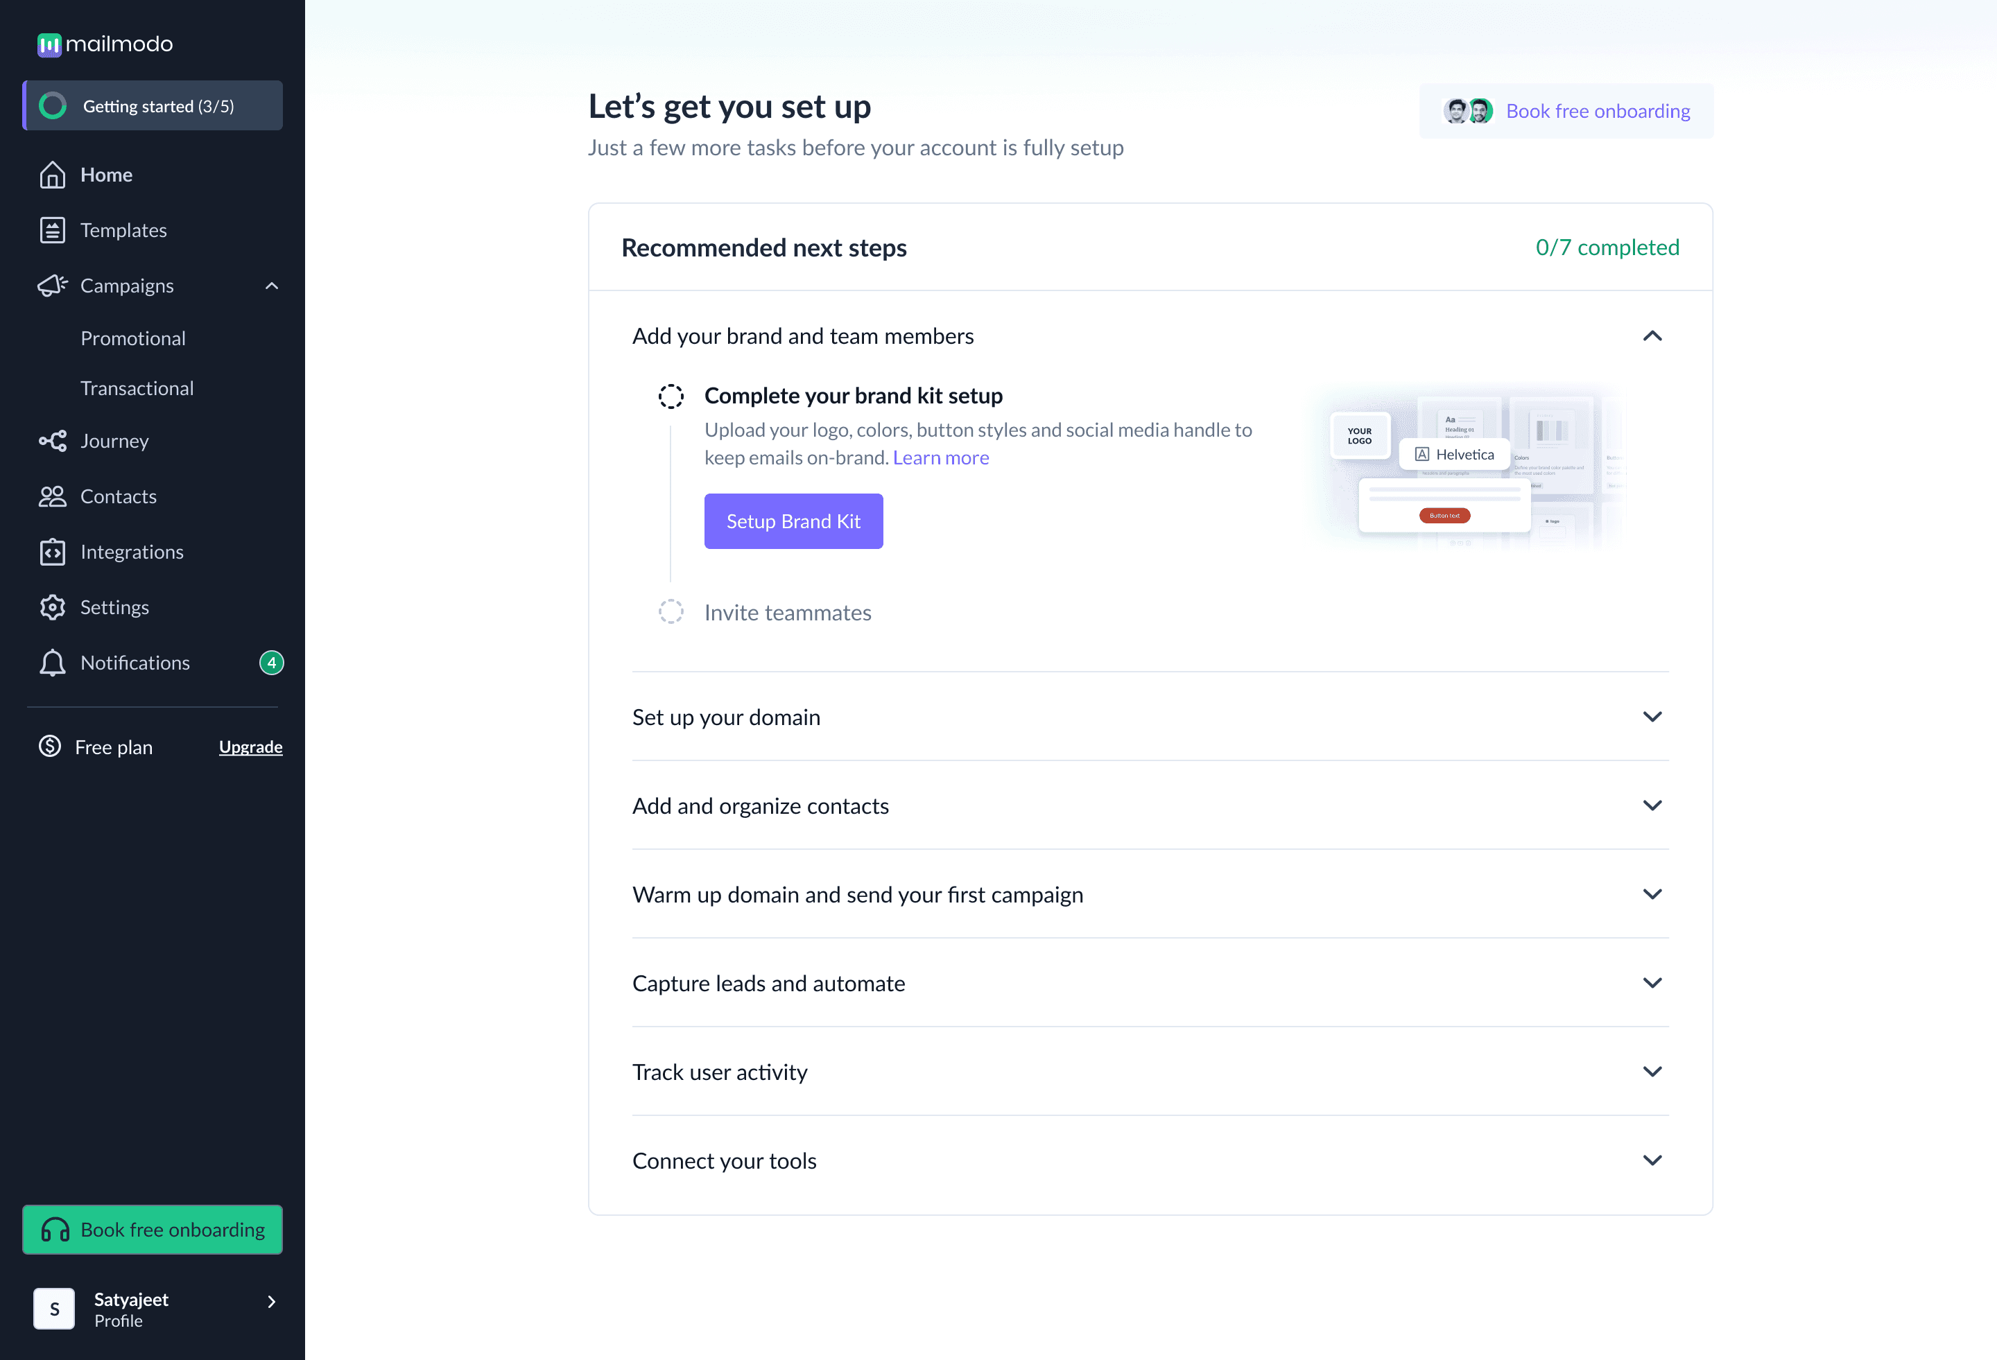Click the Settings gear icon
Viewport: 1997px width, 1360px height.
53,607
